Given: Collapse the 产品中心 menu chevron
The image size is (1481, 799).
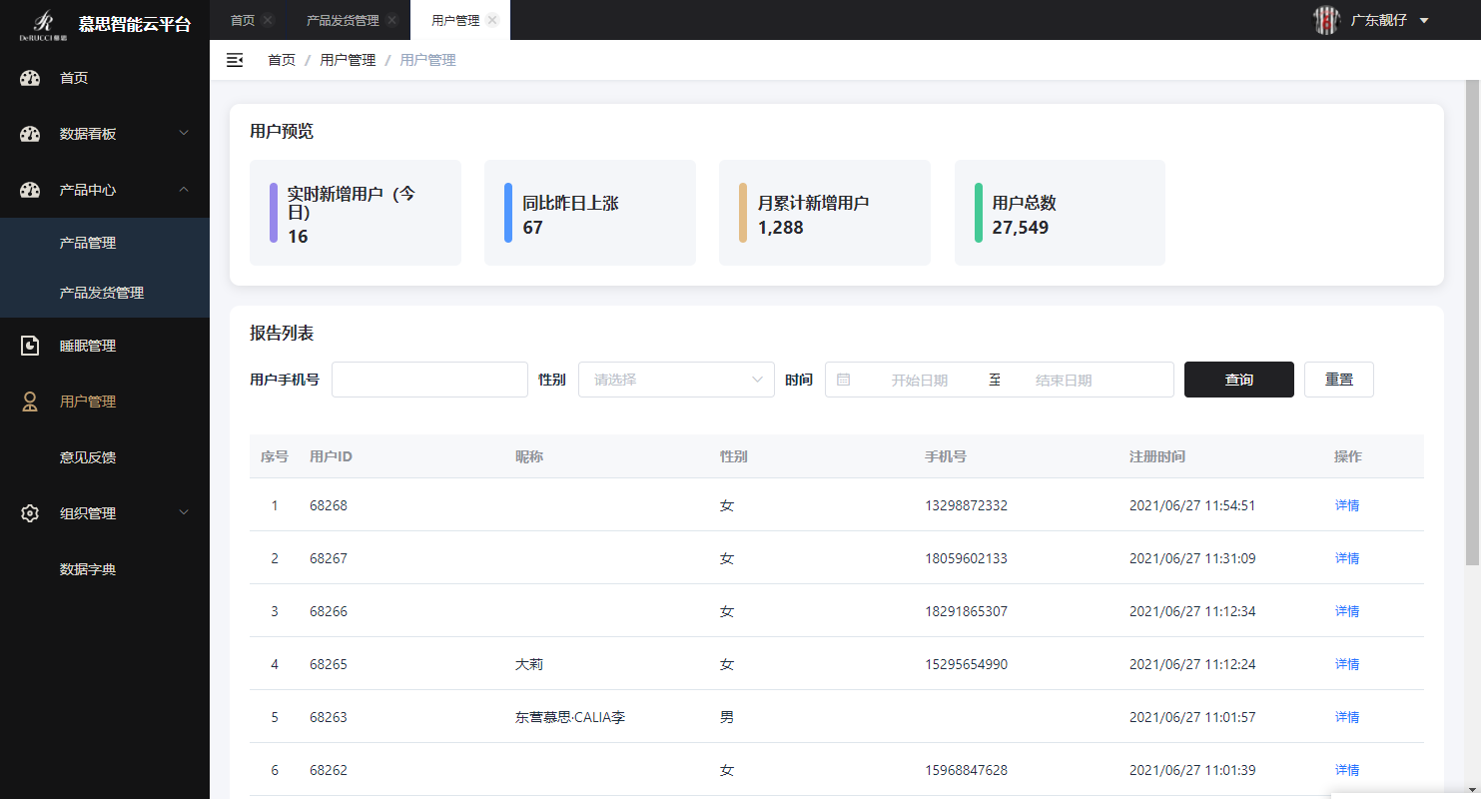Looking at the screenshot, I should coord(184,189).
